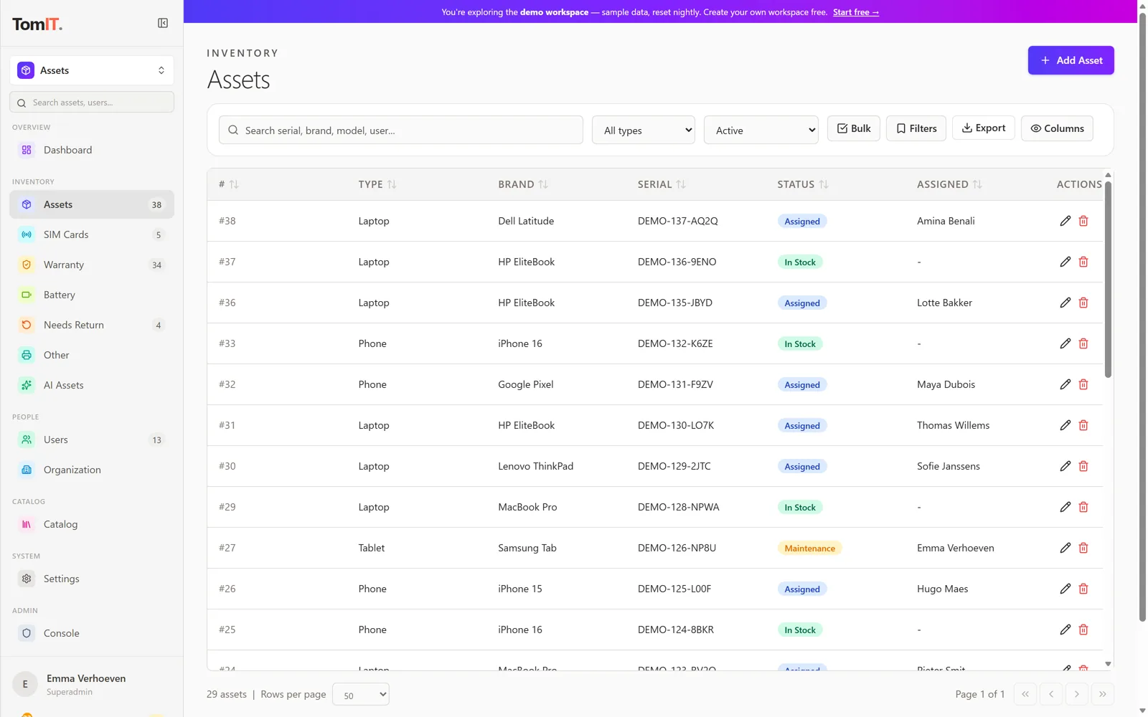Screen dimensions: 1148x717
Task: Select the Other inventory item
Action: point(92,355)
